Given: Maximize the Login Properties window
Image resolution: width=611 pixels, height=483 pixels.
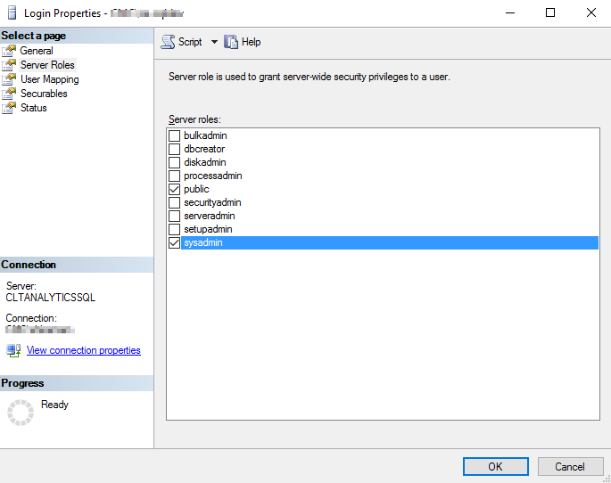Looking at the screenshot, I should tap(550, 12).
